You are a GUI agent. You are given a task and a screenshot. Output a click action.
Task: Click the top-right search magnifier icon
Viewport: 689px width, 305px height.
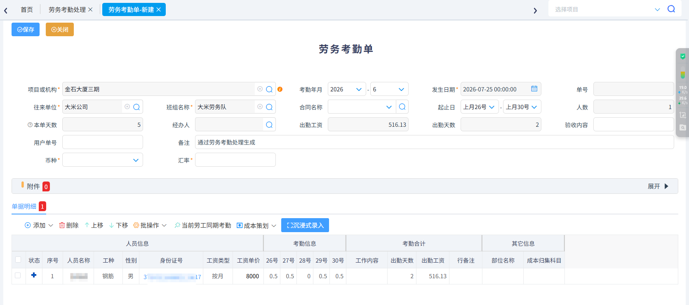click(671, 9)
